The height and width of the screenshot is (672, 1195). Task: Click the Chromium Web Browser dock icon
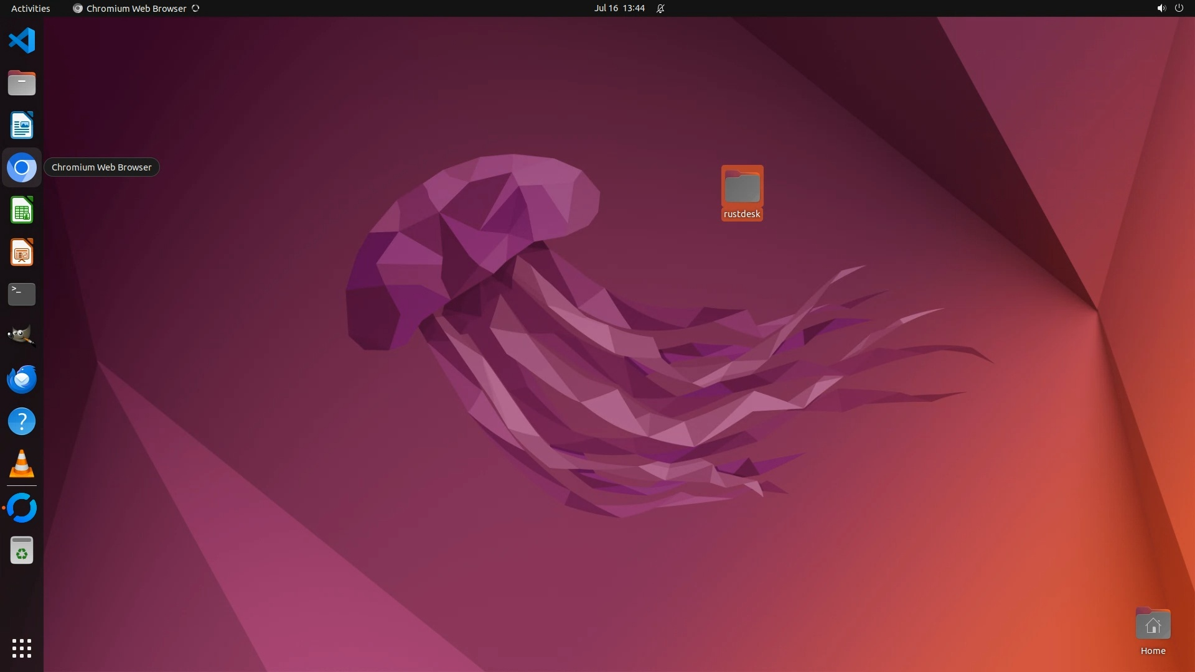click(x=22, y=167)
